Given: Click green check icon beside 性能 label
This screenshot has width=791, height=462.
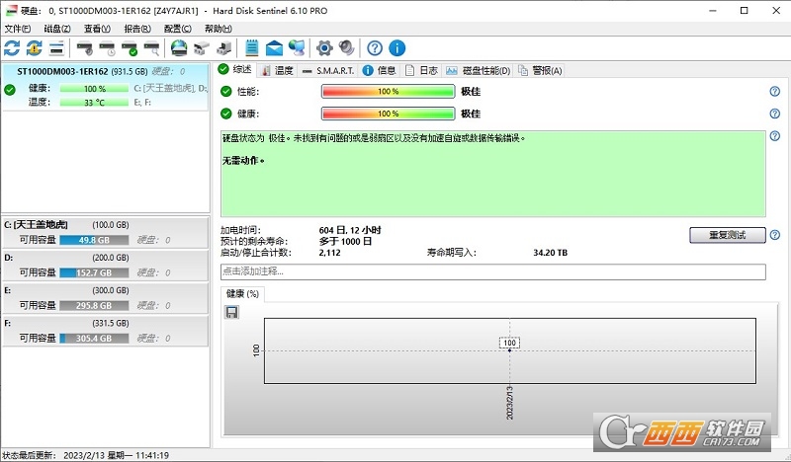Looking at the screenshot, I should coord(226,91).
